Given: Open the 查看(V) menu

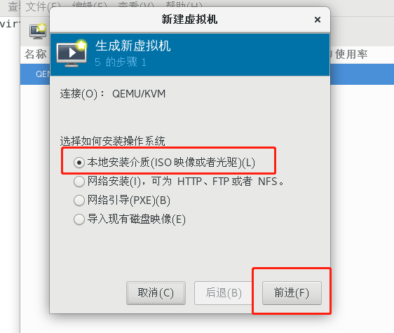Looking at the screenshot, I should (x=136, y=6).
